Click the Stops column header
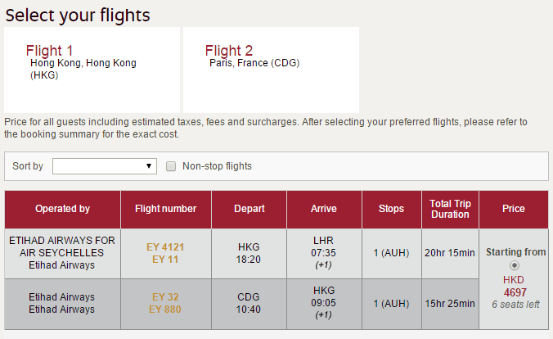Screen dimensions: 553x339 [391, 209]
